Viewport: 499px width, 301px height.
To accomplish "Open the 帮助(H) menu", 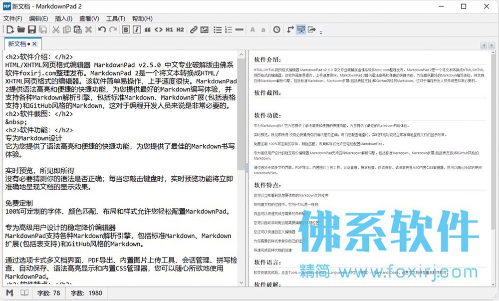I will point(142,18).
